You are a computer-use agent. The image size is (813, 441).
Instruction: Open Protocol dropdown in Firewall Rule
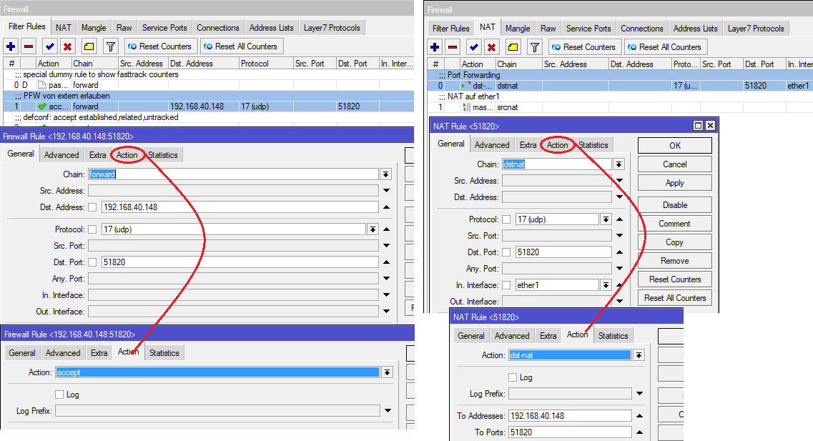pos(373,229)
